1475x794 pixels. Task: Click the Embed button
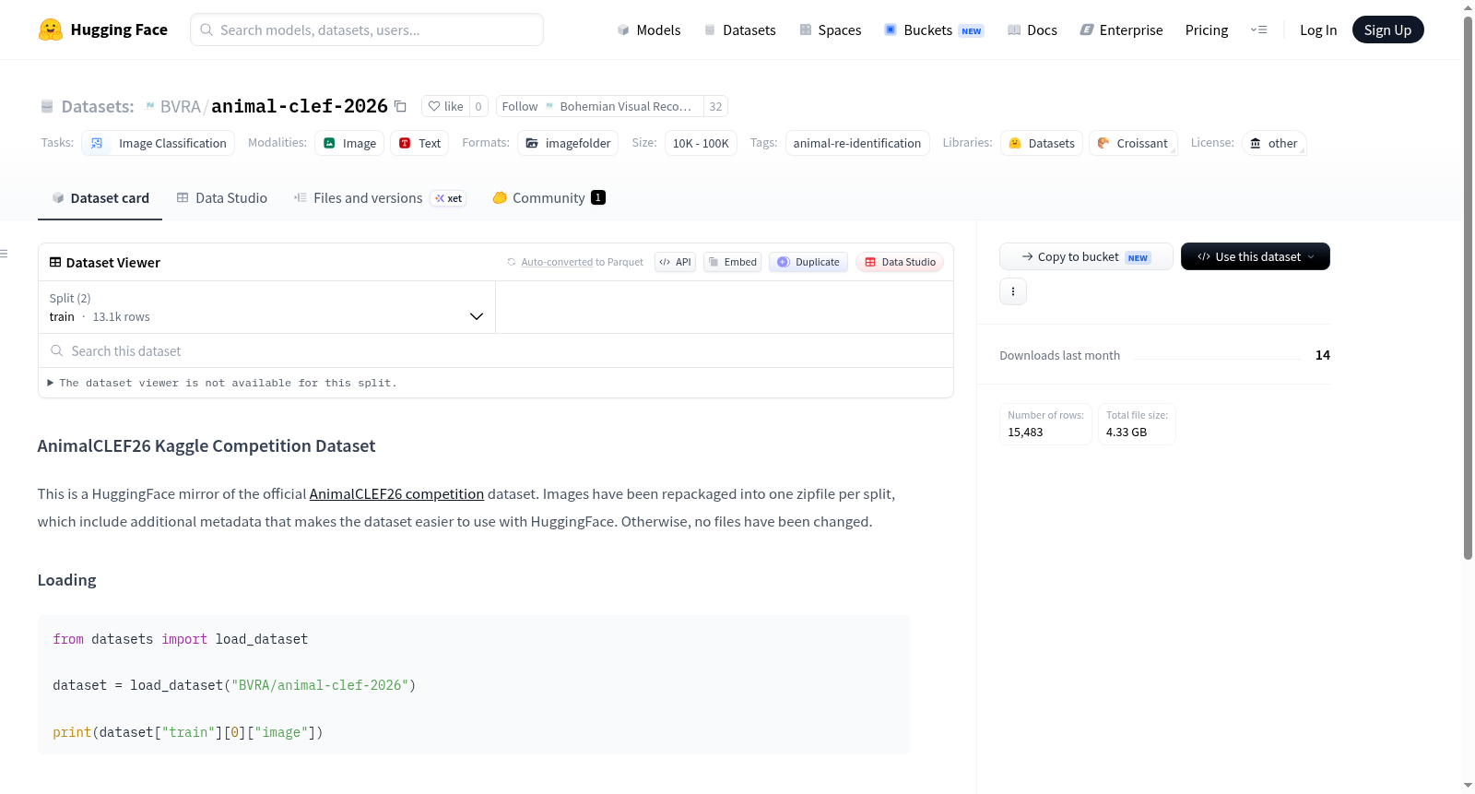(x=733, y=262)
